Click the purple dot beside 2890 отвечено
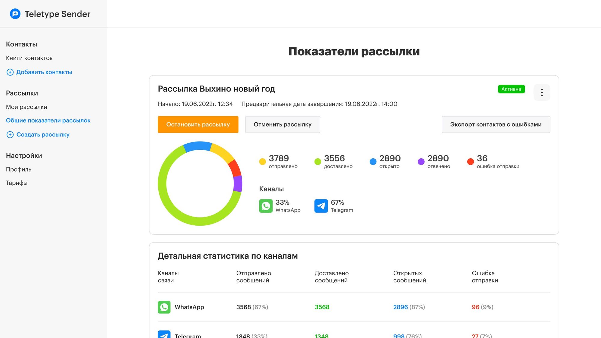 click(421, 162)
